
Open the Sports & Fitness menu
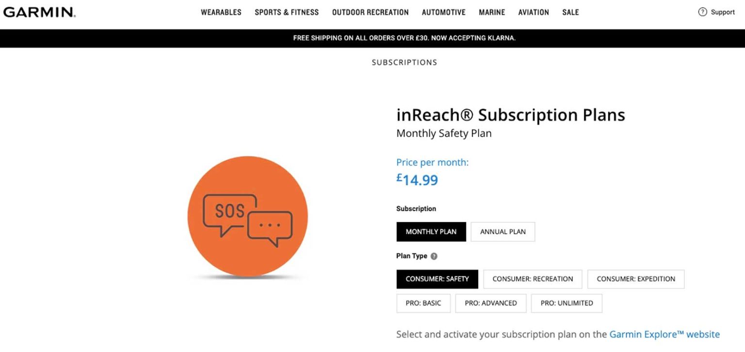(287, 13)
